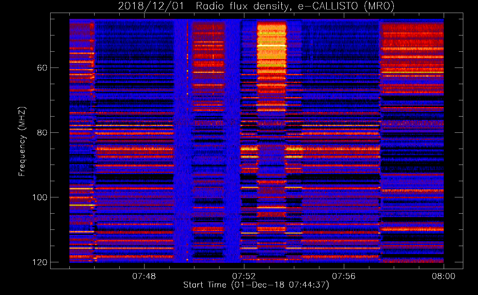Select the "Frequency (MHZ)" y-axis label
The width and height of the screenshot is (478, 295).
(22, 142)
